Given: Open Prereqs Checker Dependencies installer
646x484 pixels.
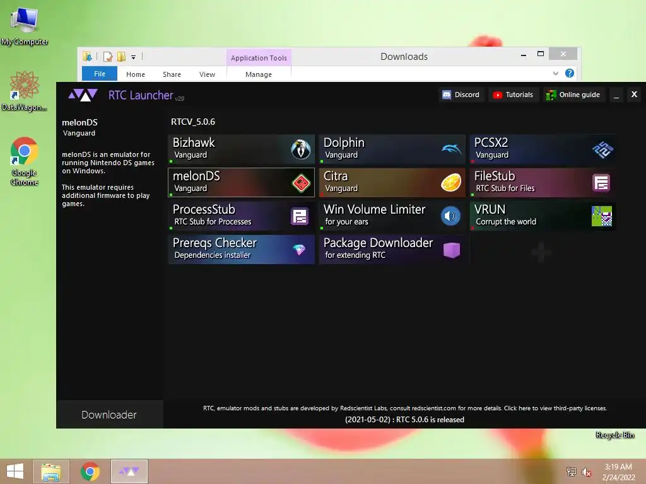Looking at the screenshot, I should (242, 250).
